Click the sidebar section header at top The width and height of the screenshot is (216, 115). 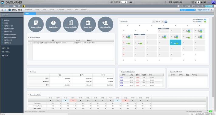coord(12,15)
